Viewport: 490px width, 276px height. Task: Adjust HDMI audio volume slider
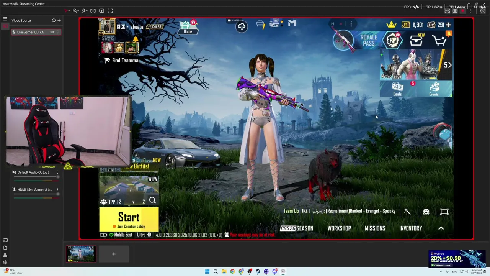tap(36, 194)
